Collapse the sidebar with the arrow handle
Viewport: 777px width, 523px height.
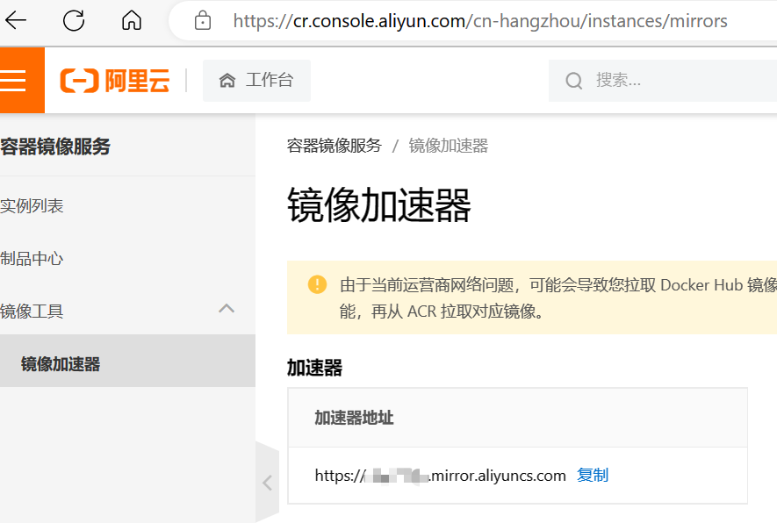tap(268, 483)
